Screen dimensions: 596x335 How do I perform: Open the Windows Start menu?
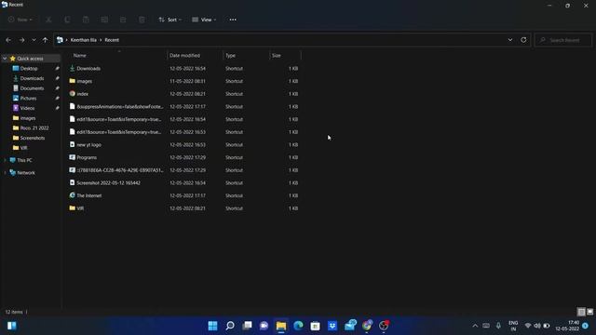[213, 326]
